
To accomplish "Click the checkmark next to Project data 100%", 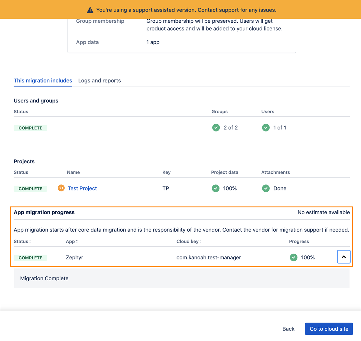I will tap(216, 188).
